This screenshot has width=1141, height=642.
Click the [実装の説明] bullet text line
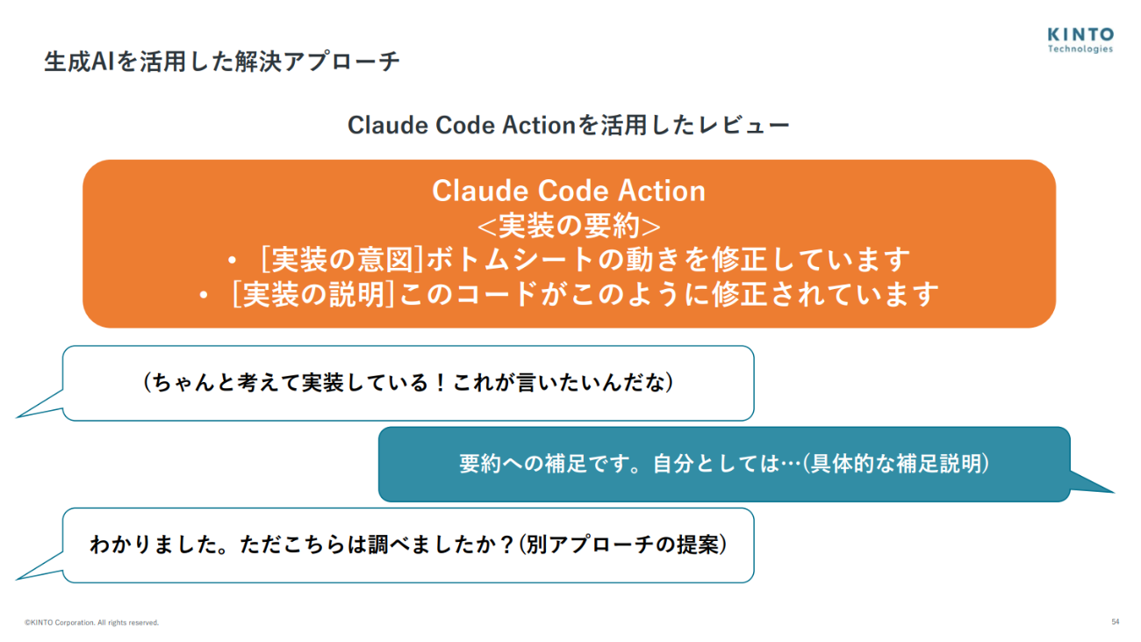point(585,294)
